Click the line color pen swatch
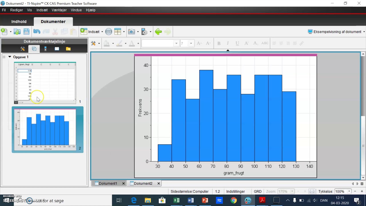This screenshot has height=206, width=366. (x=119, y=43)
